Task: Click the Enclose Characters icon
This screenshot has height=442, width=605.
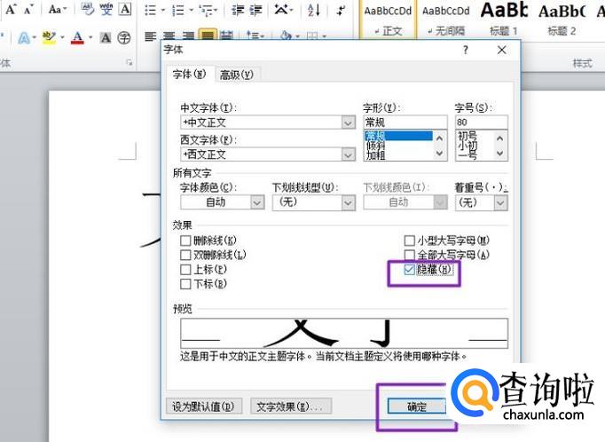Action: (x=124, y=38)
